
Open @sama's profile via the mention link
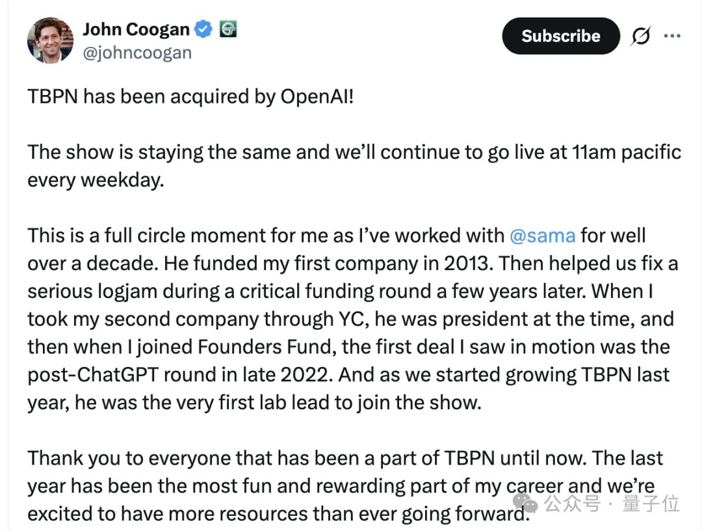click(x=543, y=235)
